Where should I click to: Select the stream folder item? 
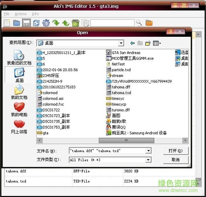(x=115, y=76)
